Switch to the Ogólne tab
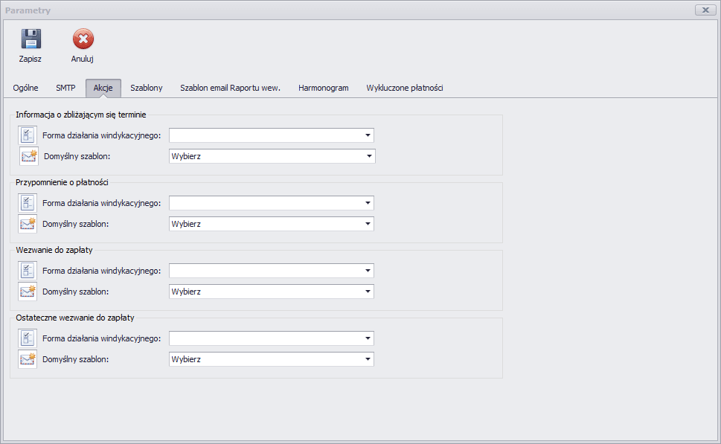721x444 pixels. (x=26, y=88)
